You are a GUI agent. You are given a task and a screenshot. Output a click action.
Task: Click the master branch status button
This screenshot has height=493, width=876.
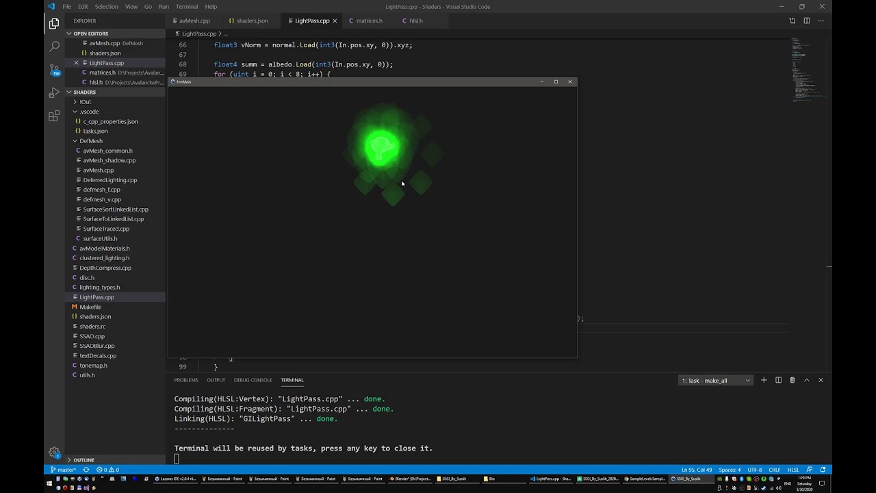(x=62, y=470)
